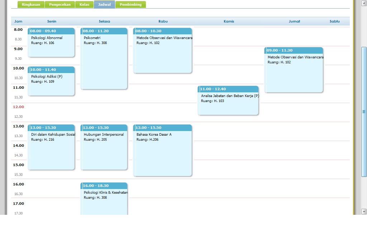Click the 8.00 time label
This screenshot has width=367, height=232.
(x=19, y=29)
